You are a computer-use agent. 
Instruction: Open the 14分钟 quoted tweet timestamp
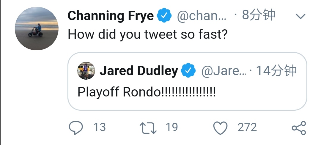coord(276,70)
